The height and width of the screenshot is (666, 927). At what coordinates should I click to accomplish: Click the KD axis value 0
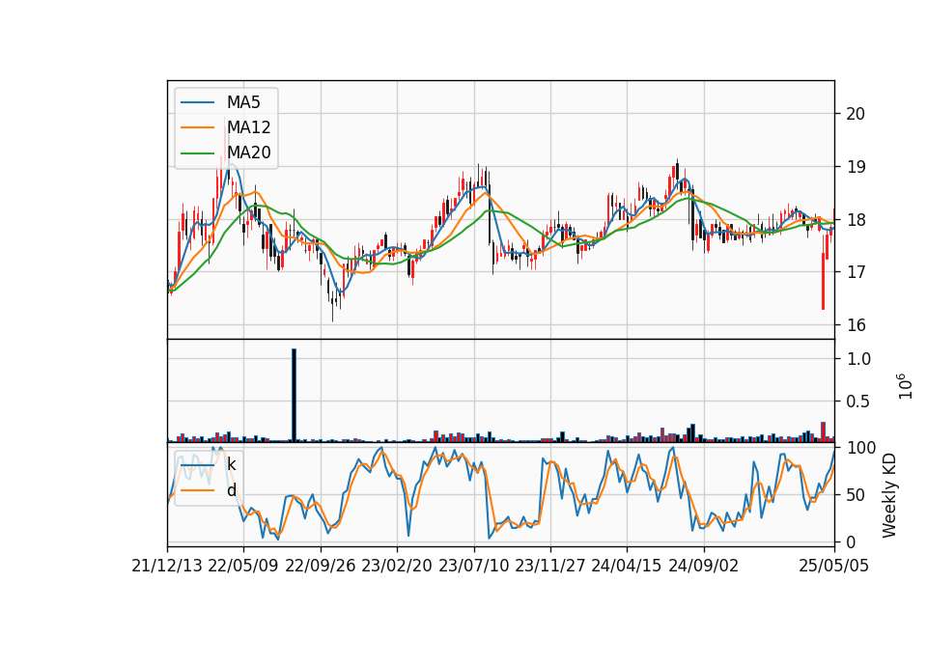click(x=851, y=541)
